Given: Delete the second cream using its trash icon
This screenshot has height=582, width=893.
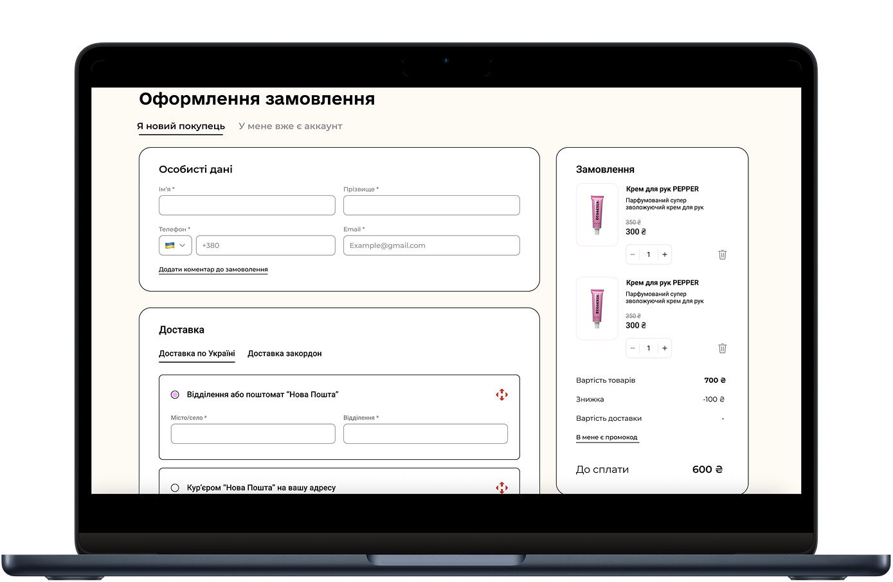Looking at the screenshot, I should (722, 348).
